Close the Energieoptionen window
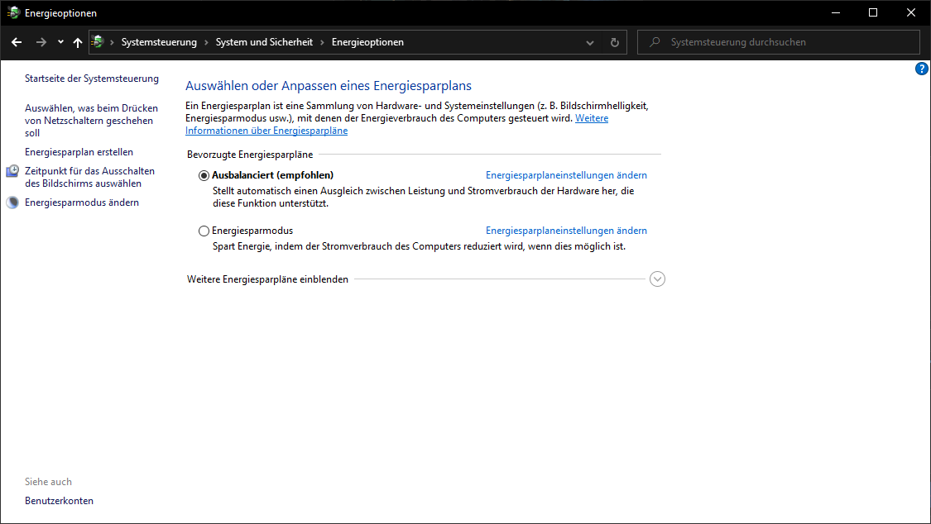931x524 pixels. click(x=911, y=12)
